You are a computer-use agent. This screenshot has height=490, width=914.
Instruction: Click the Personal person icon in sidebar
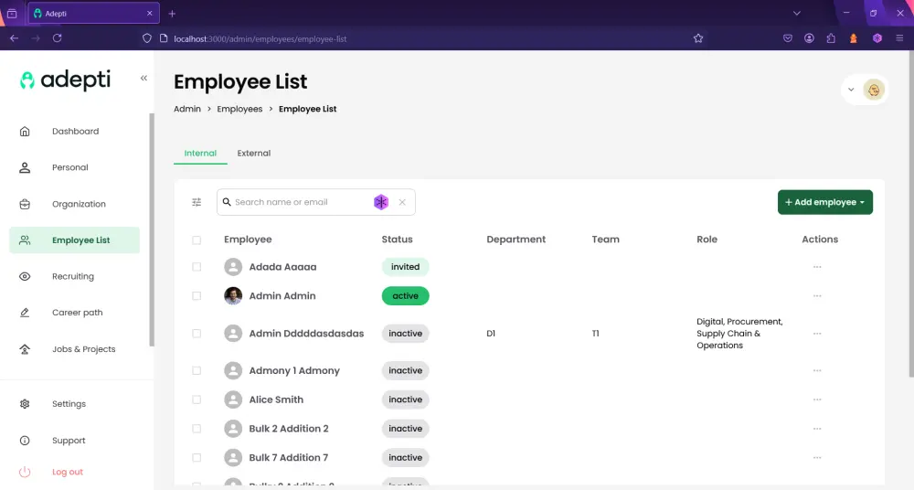(25, 167)
